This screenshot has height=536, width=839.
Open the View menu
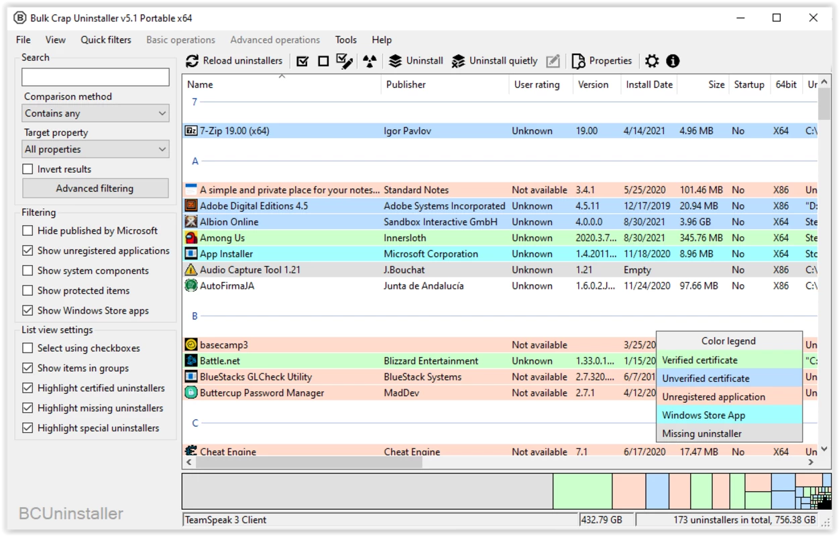click(56, 40)
